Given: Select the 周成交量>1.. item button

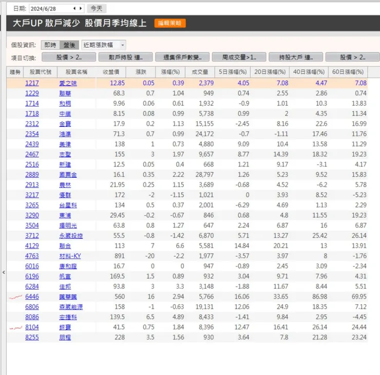Looking at the screenshot, I should click(x=239, y=58).
